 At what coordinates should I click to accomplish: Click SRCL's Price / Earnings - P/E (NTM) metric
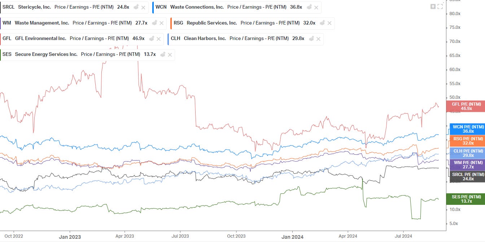84,7
